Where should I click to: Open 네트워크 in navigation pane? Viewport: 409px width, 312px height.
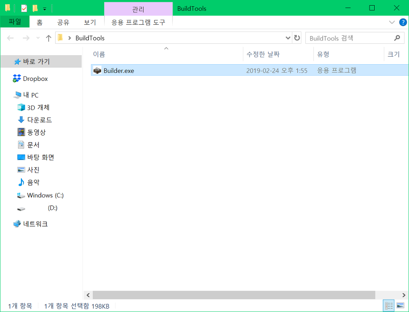coord(35,224)
